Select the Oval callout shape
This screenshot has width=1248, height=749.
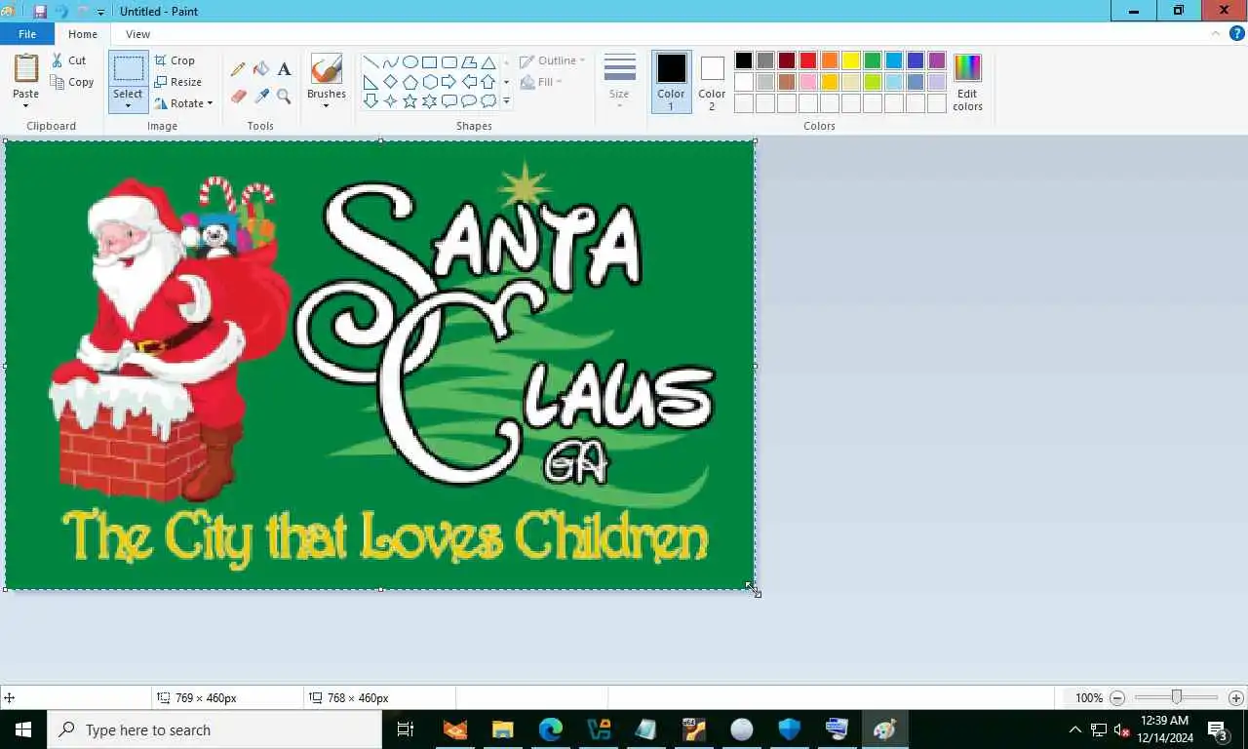[468, 100]
